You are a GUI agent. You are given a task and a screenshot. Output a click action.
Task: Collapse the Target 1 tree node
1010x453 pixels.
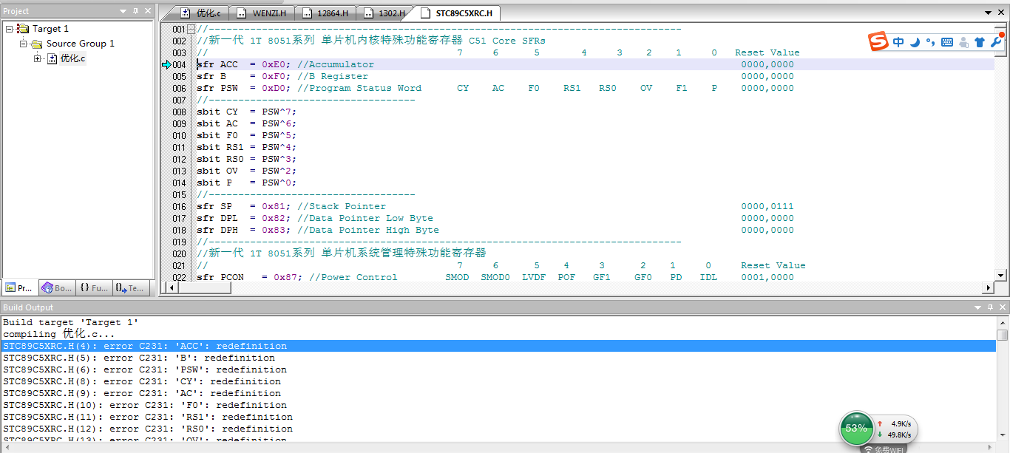point(9,29)
